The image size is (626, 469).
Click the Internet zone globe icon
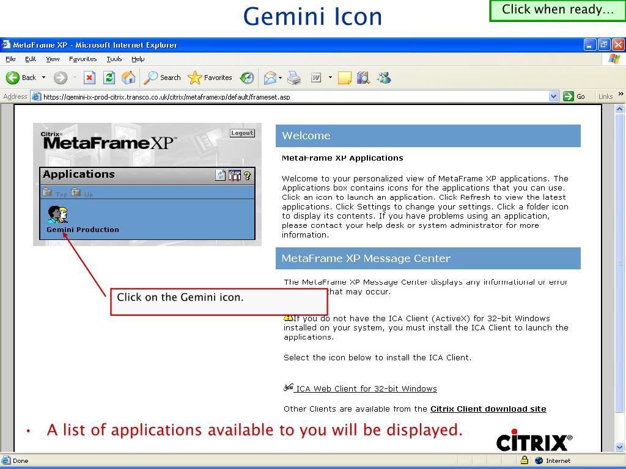pyautogui.click(x=539, y=460)
